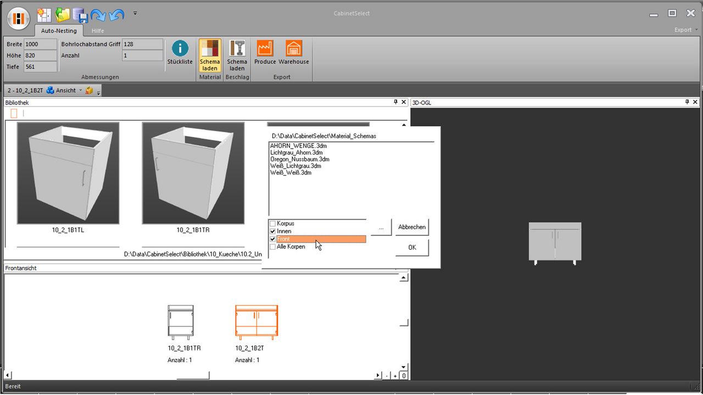Screen dimensions: 703x395
Task: Click the box icon next to Ansicht
Action: pos(89,90)
